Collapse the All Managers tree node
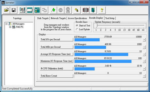 (6, 24)
